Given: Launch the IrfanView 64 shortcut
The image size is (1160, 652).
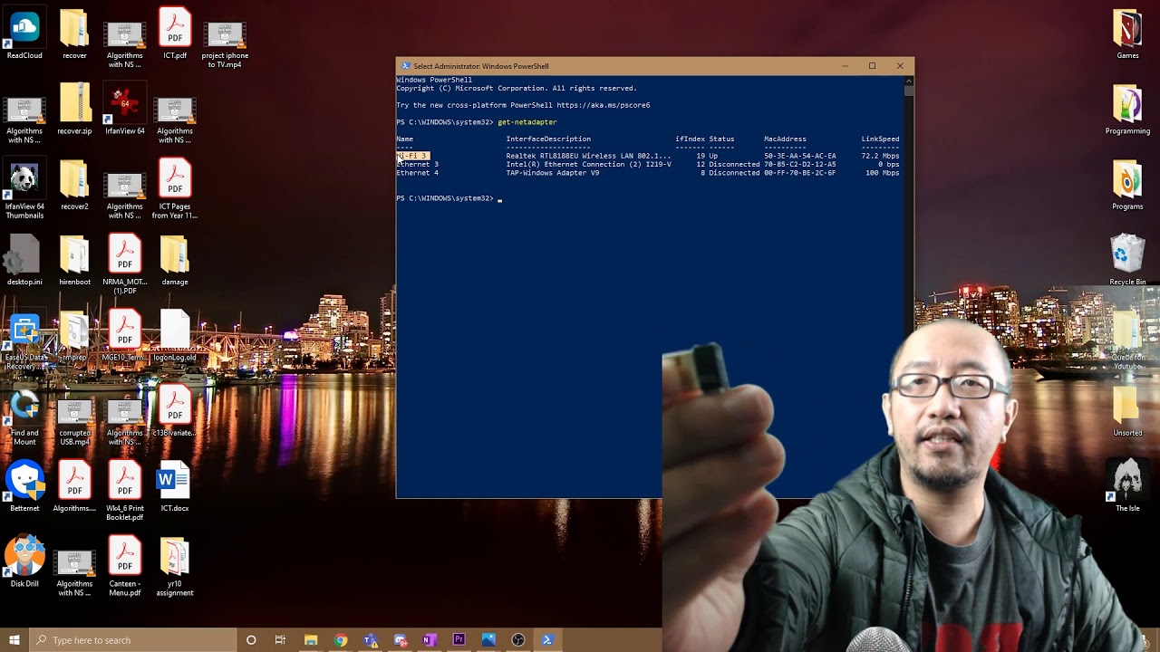Looking at the screenshot, I should (124, 109).
